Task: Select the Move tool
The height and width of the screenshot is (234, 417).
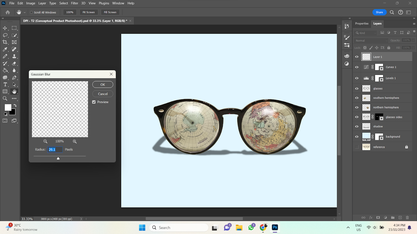Action: tap(5, 28)
